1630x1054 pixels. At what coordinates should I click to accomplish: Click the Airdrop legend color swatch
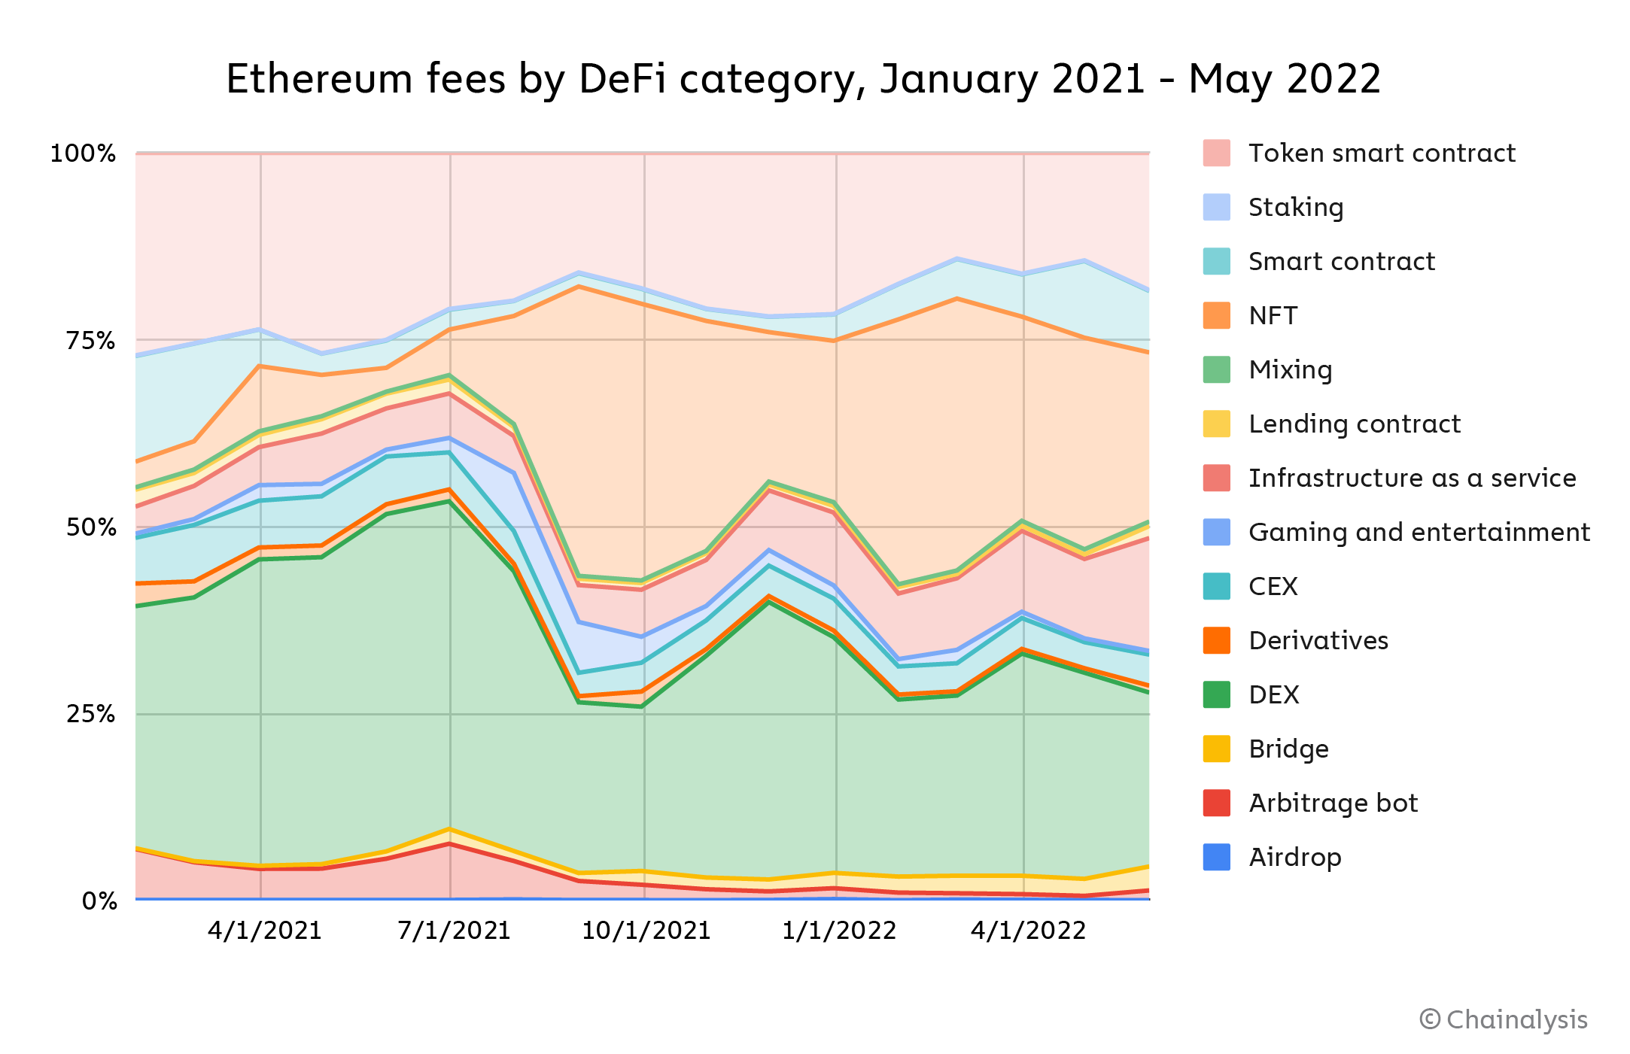pyautogui.click(x=1216, y=857)
